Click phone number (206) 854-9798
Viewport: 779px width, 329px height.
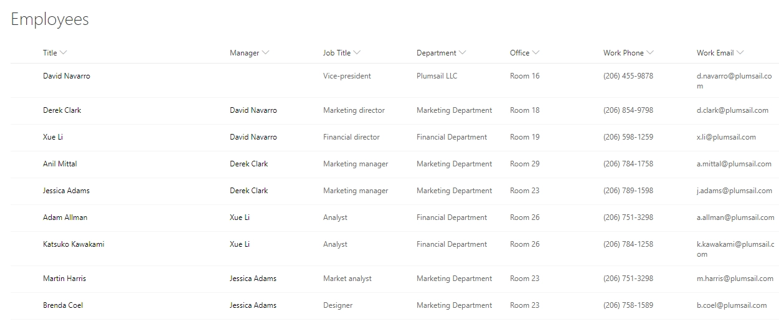point(628,110)
